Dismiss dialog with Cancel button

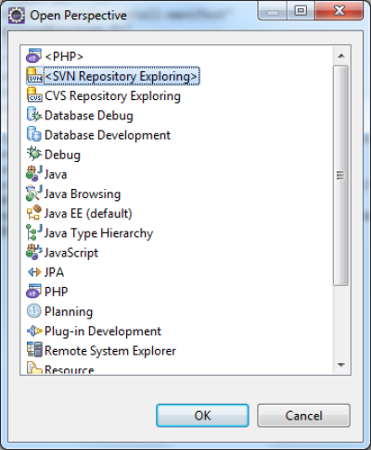[x=303, y=416]
